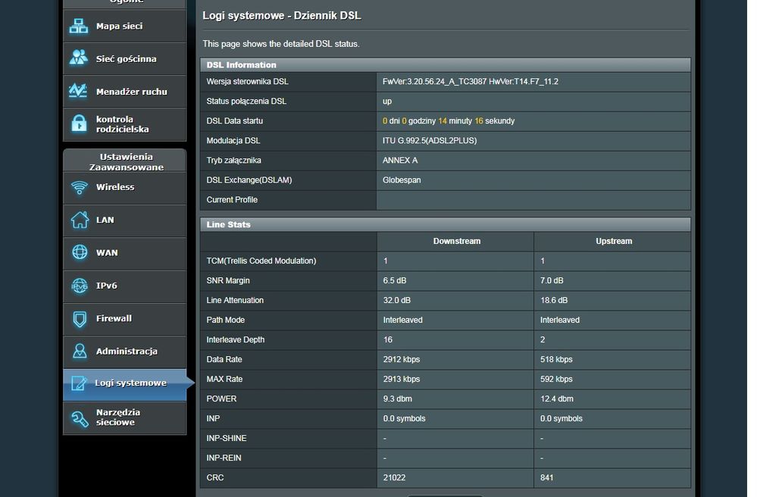
Task: Select the Upstream column header
Action: coord(613,241)
